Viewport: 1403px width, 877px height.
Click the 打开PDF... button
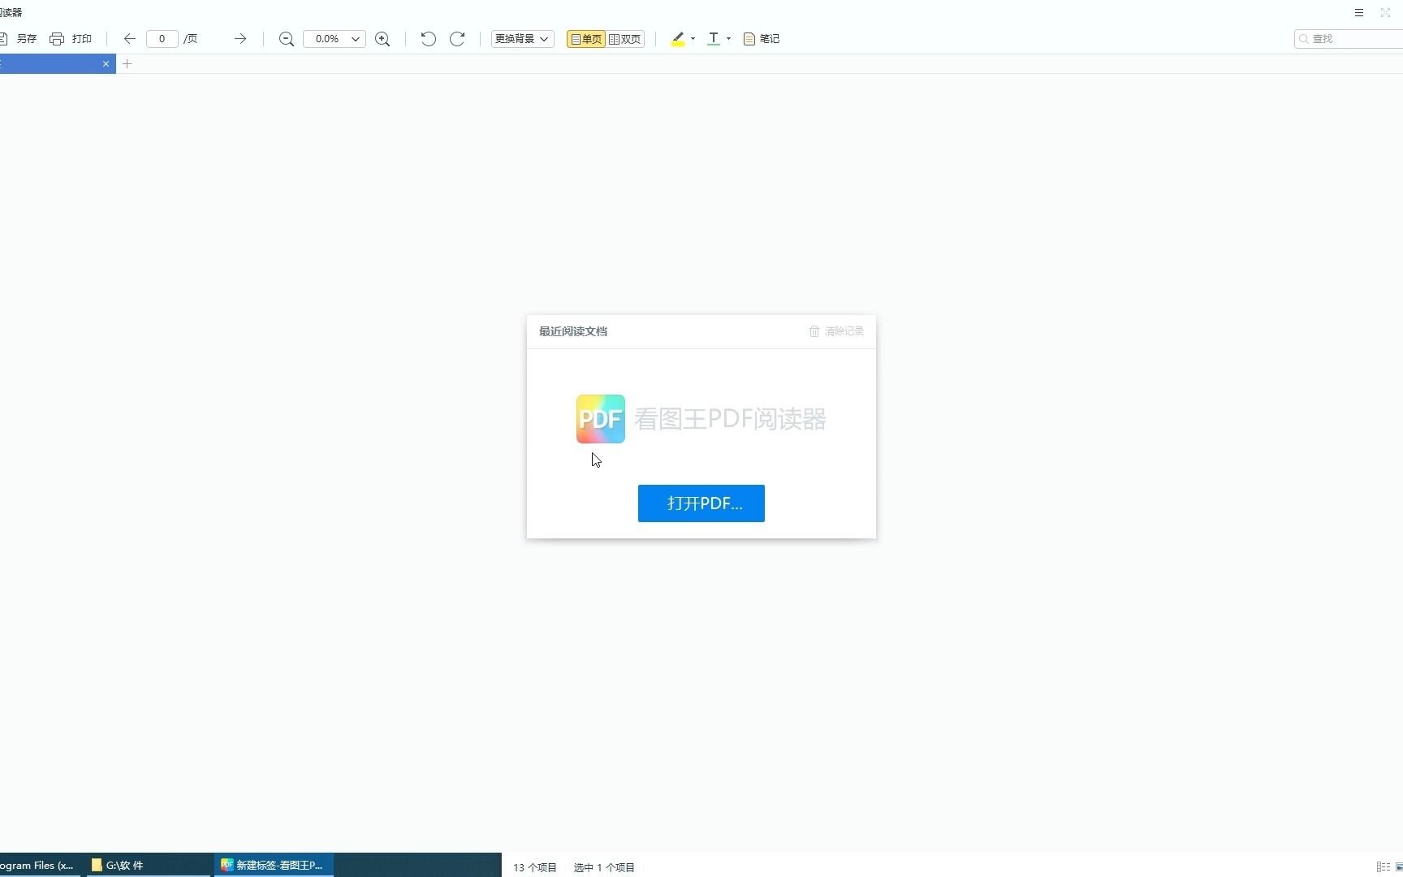(701, 503)
